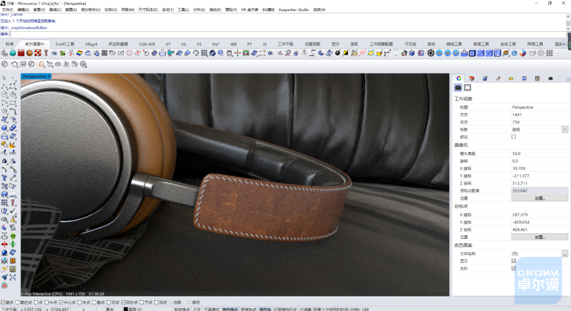Switch to the VRay4 toolbar tab
The image size is (571, 311).
[x=91, y=44]
